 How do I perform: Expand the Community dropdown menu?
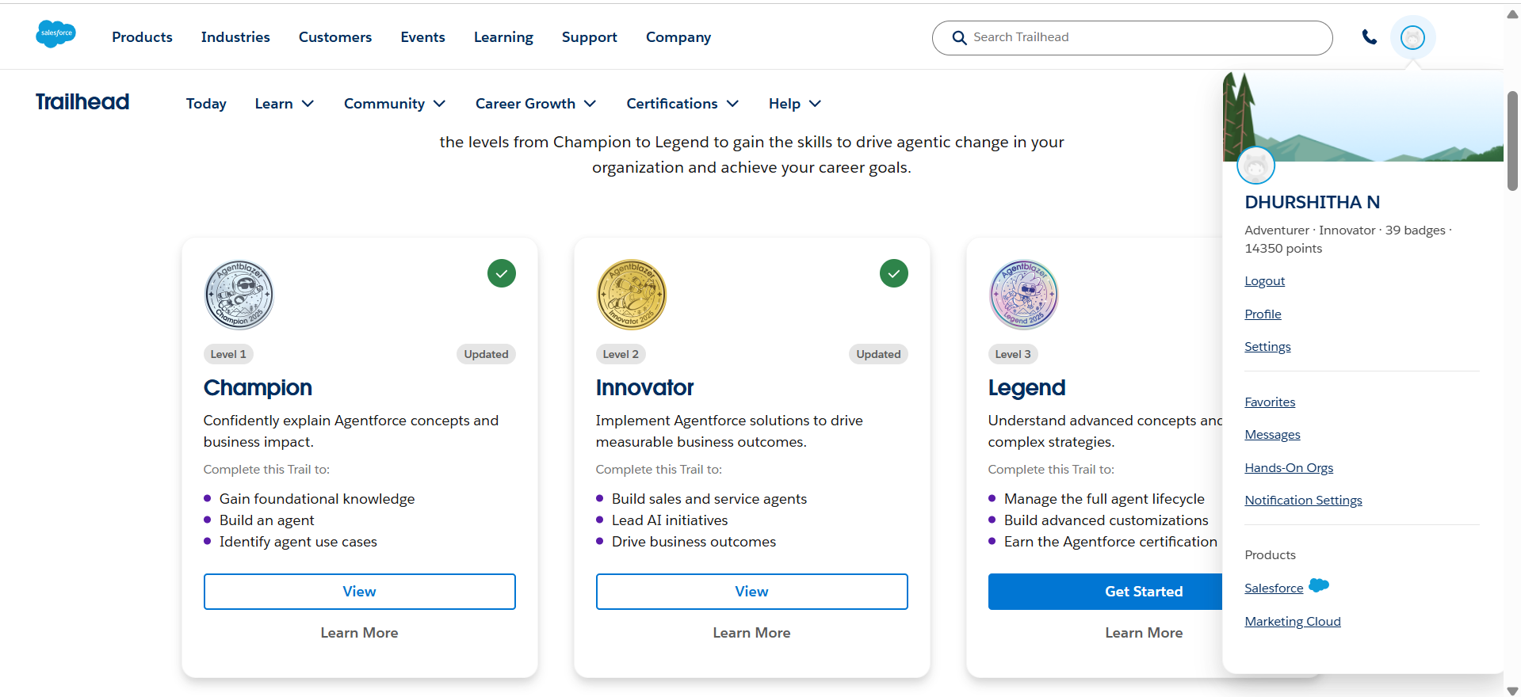pos(395,104)
